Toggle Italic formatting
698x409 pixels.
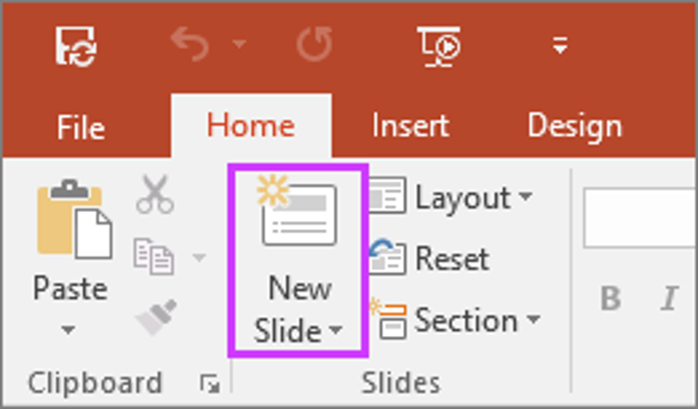[669, 299]
